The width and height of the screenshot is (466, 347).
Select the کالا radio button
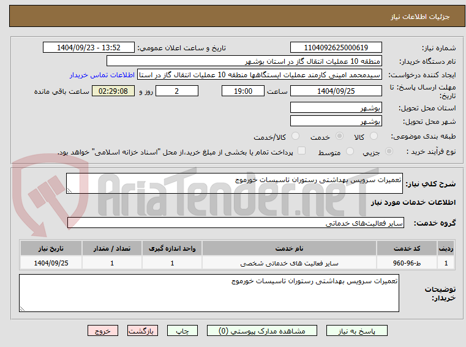[374, 136]
